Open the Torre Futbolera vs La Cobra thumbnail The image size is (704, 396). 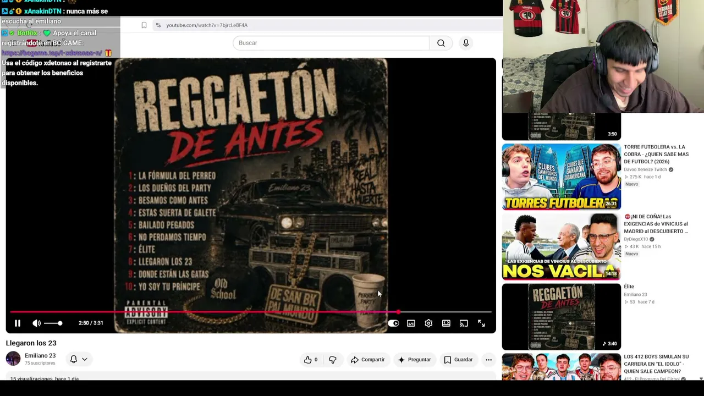561,177
